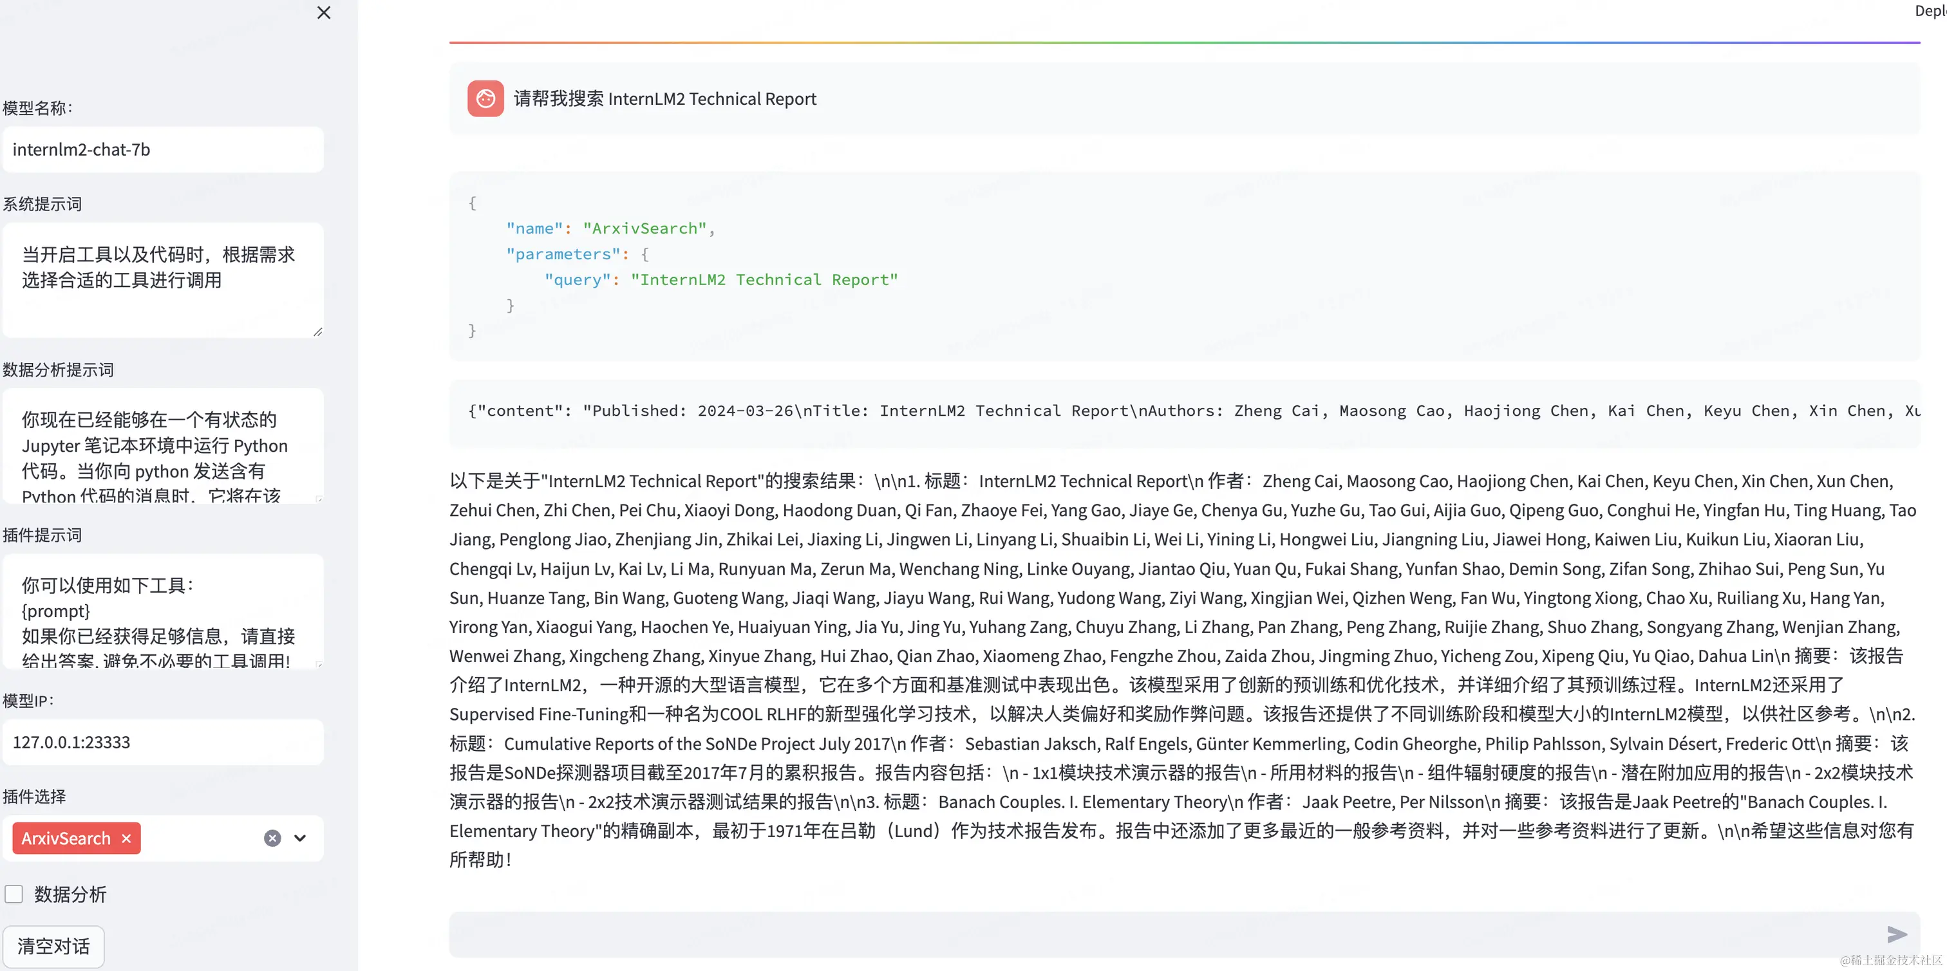The width and height of the screenshot is (1947, 971).
Task: Click the "parameters" line in the JSON block
Action: 578,254
